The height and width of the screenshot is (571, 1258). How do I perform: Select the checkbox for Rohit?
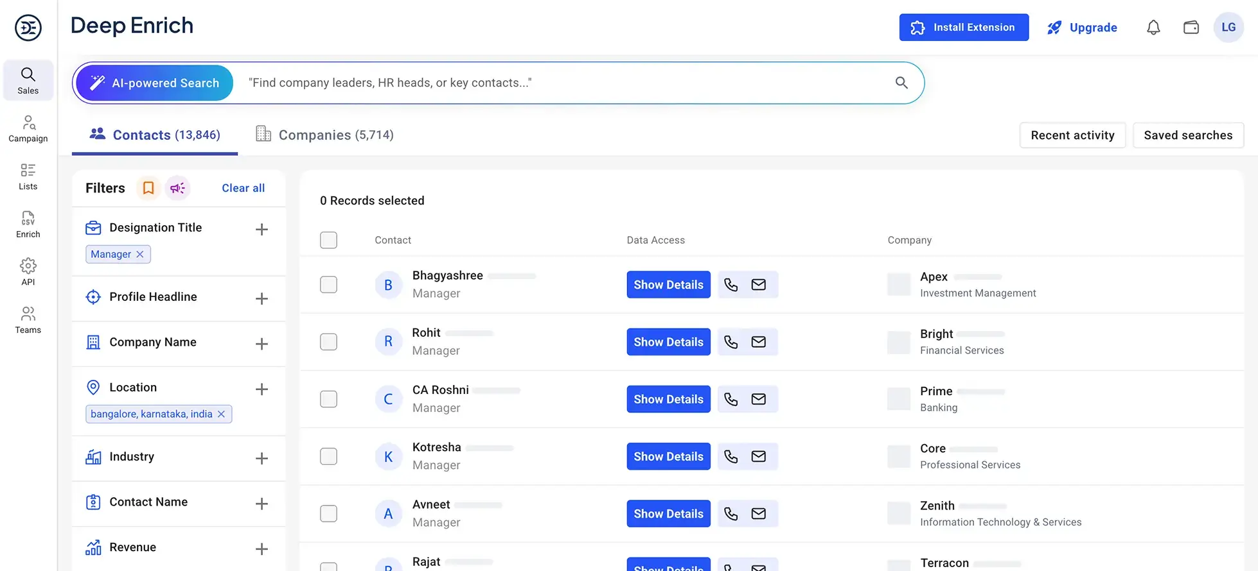(328, 341)
